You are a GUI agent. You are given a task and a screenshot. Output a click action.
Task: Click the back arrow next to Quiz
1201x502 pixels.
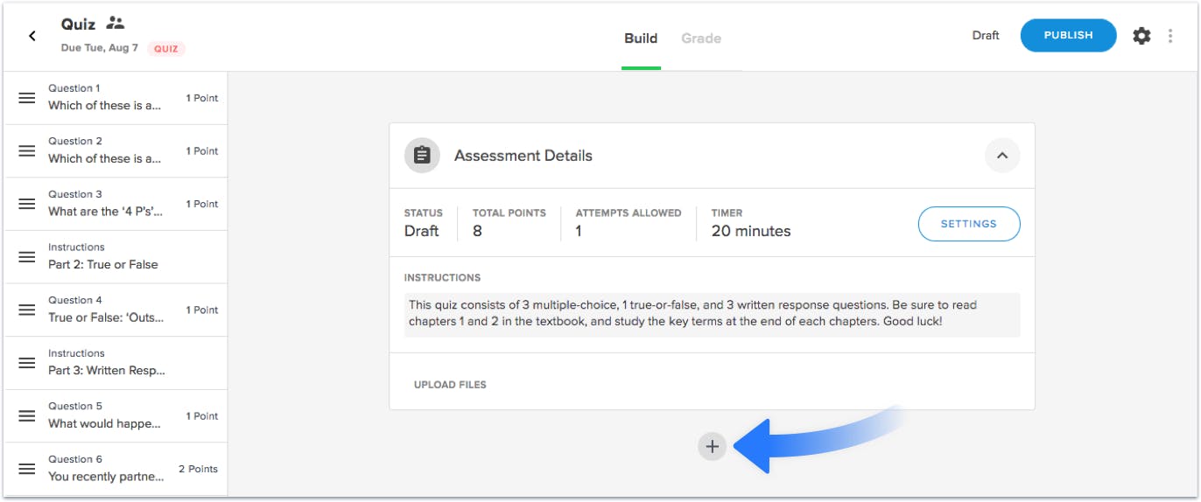[x=32, y=36]
